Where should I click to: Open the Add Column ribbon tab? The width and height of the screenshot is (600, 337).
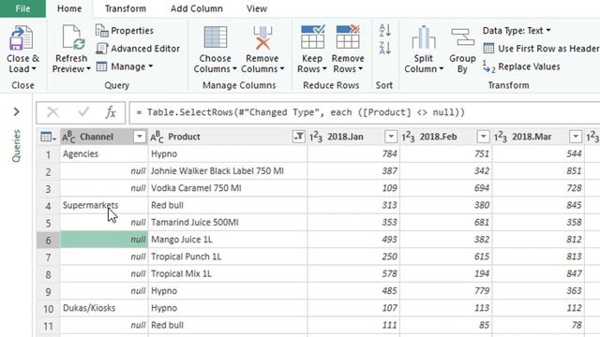197,8
